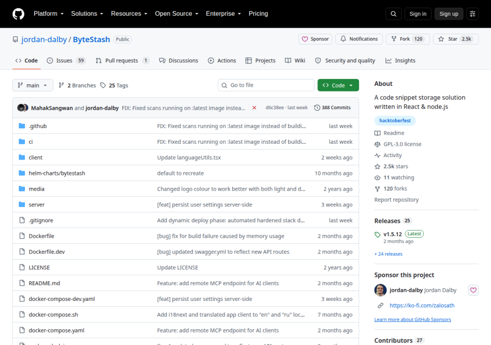Switch to the Wiki tab
The width and height of the screenshot is (491, 345).
click(295, 60)
